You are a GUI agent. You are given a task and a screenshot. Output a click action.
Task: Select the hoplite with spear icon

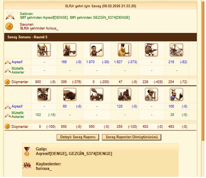click(x=124, y=50)
